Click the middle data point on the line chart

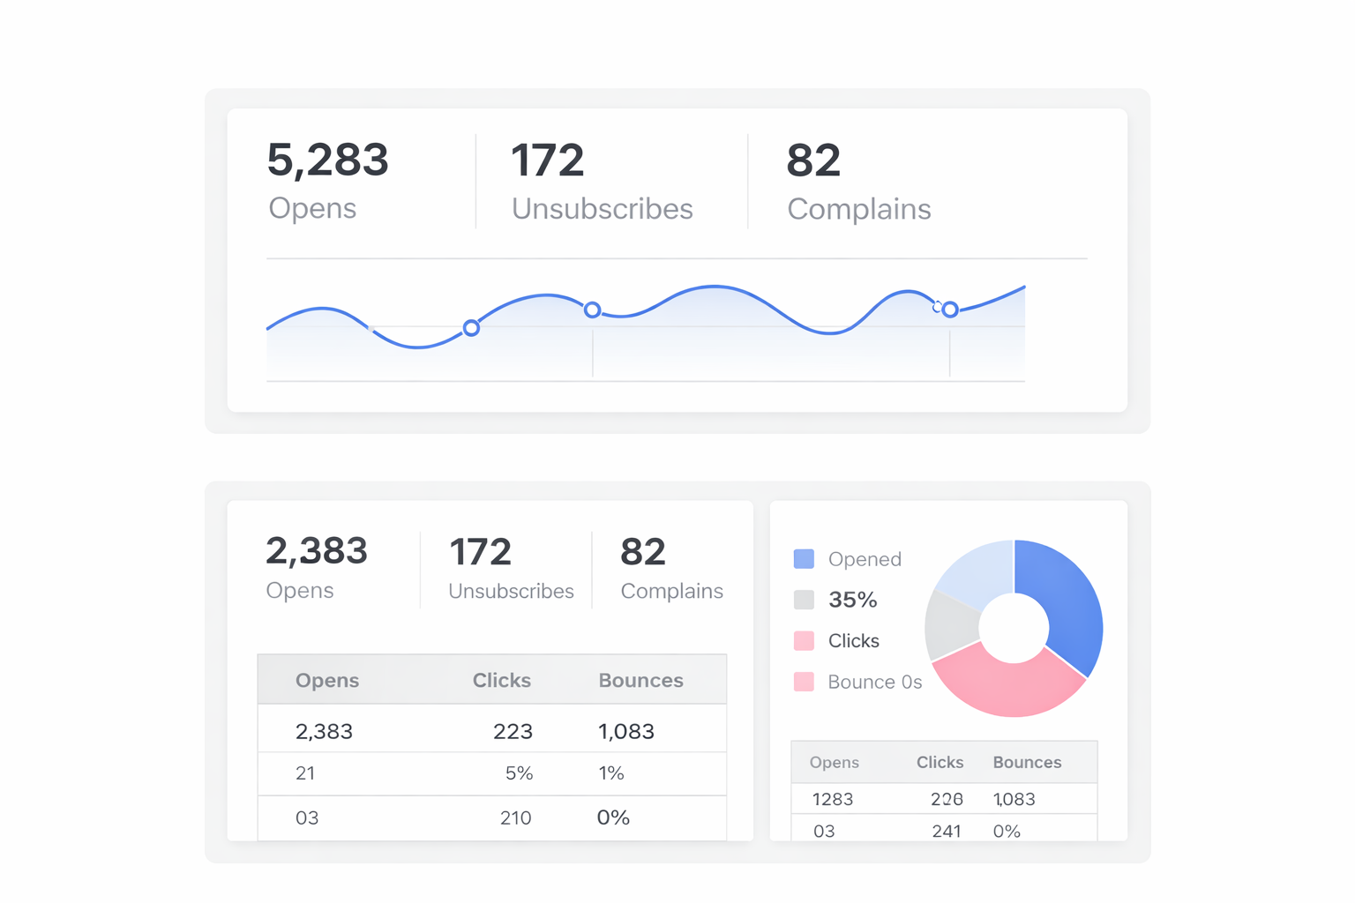[593, 310]
